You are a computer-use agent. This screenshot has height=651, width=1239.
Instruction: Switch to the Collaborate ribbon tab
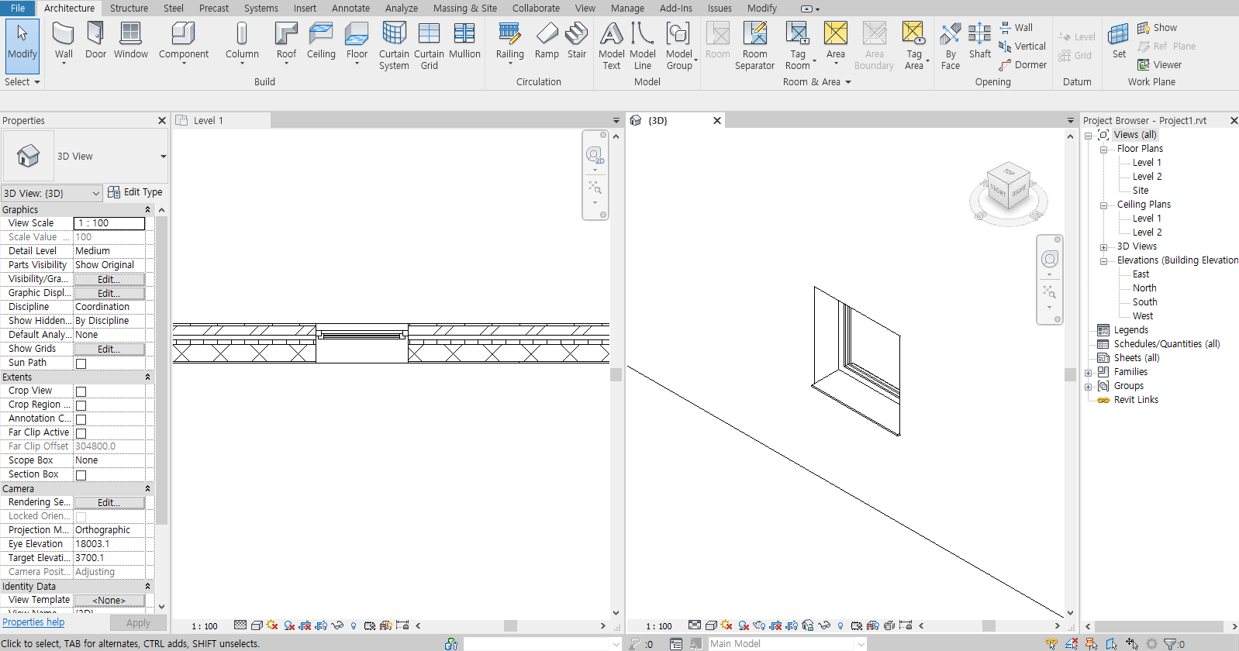pos(536,8)
